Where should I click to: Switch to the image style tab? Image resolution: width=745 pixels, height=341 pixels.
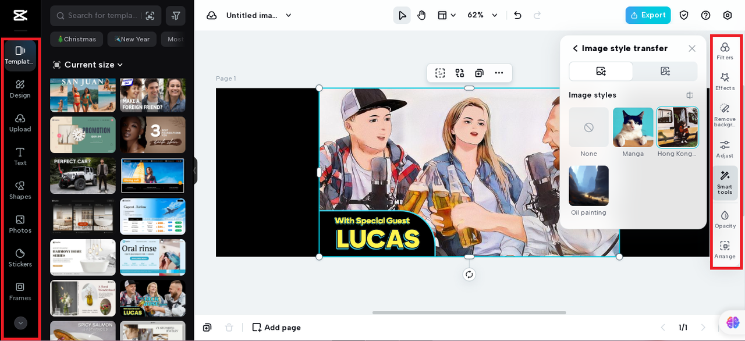[x=601, y=71]
